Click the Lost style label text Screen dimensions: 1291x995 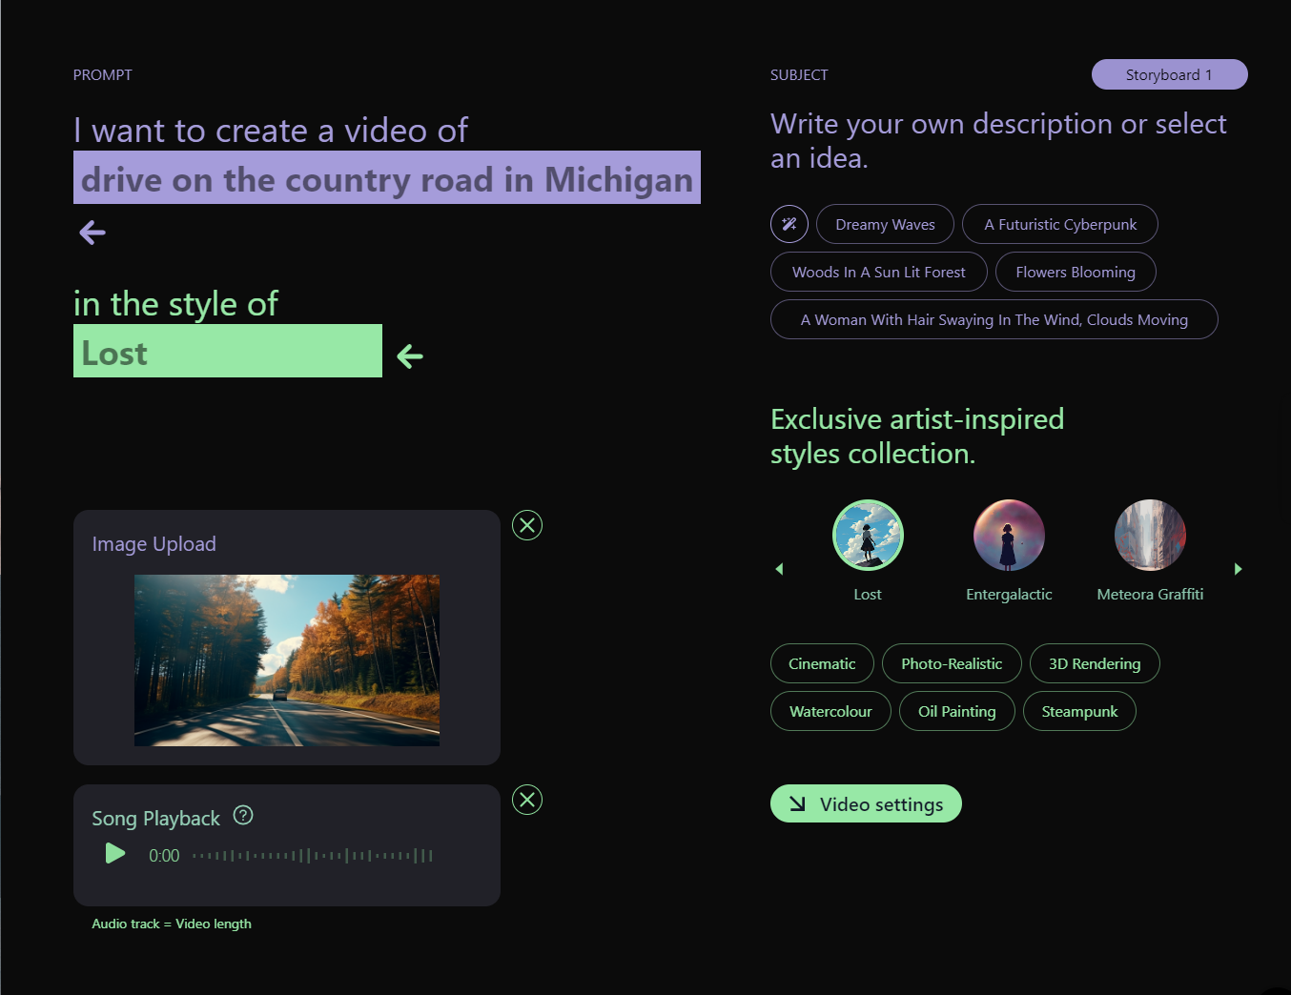(868, 594)
